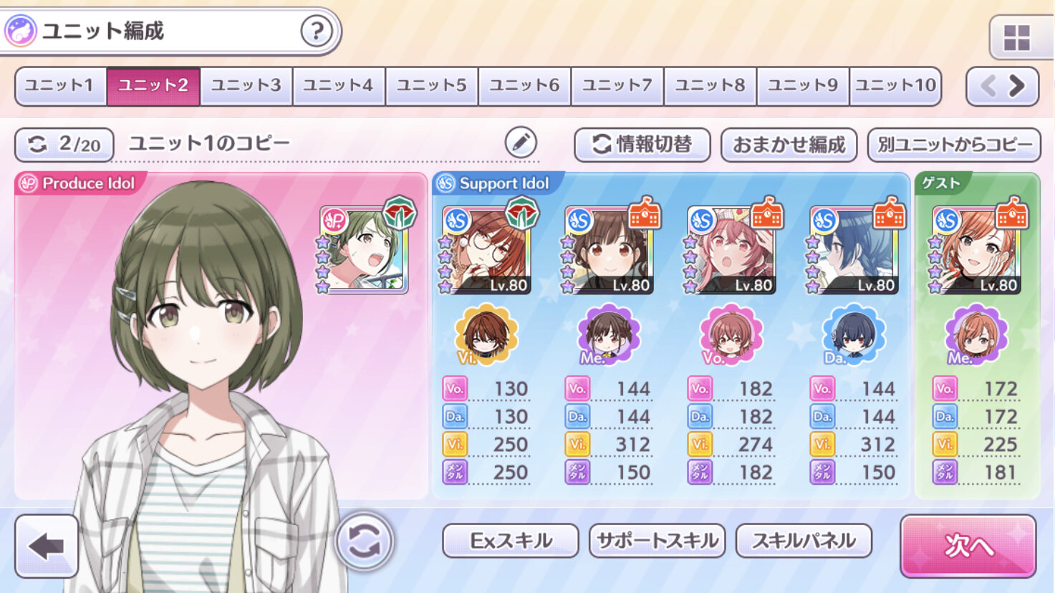Open the help question mark icon

pos(316,31)
